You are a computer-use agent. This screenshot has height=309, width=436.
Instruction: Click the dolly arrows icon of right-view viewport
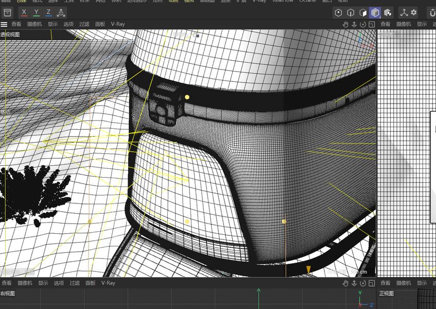[354, 283]
